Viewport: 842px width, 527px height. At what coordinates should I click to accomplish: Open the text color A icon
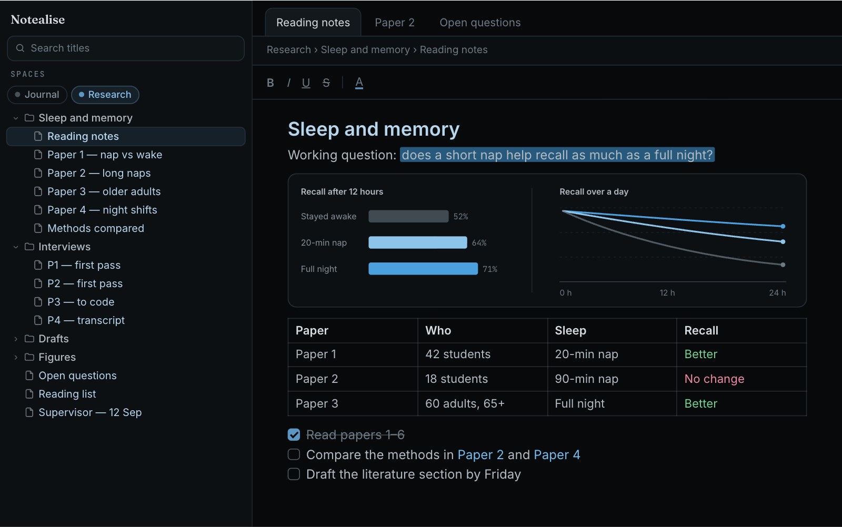pos(359,83)
